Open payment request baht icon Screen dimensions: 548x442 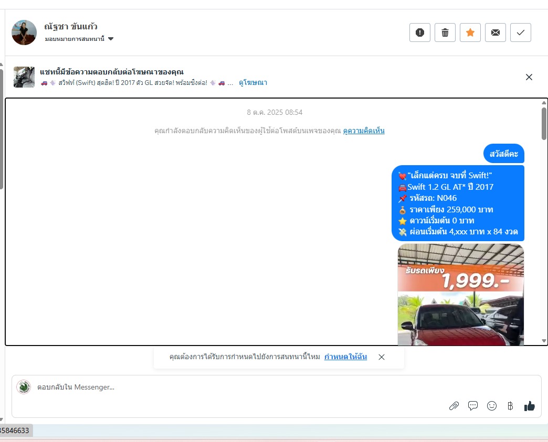pos(510,406)
